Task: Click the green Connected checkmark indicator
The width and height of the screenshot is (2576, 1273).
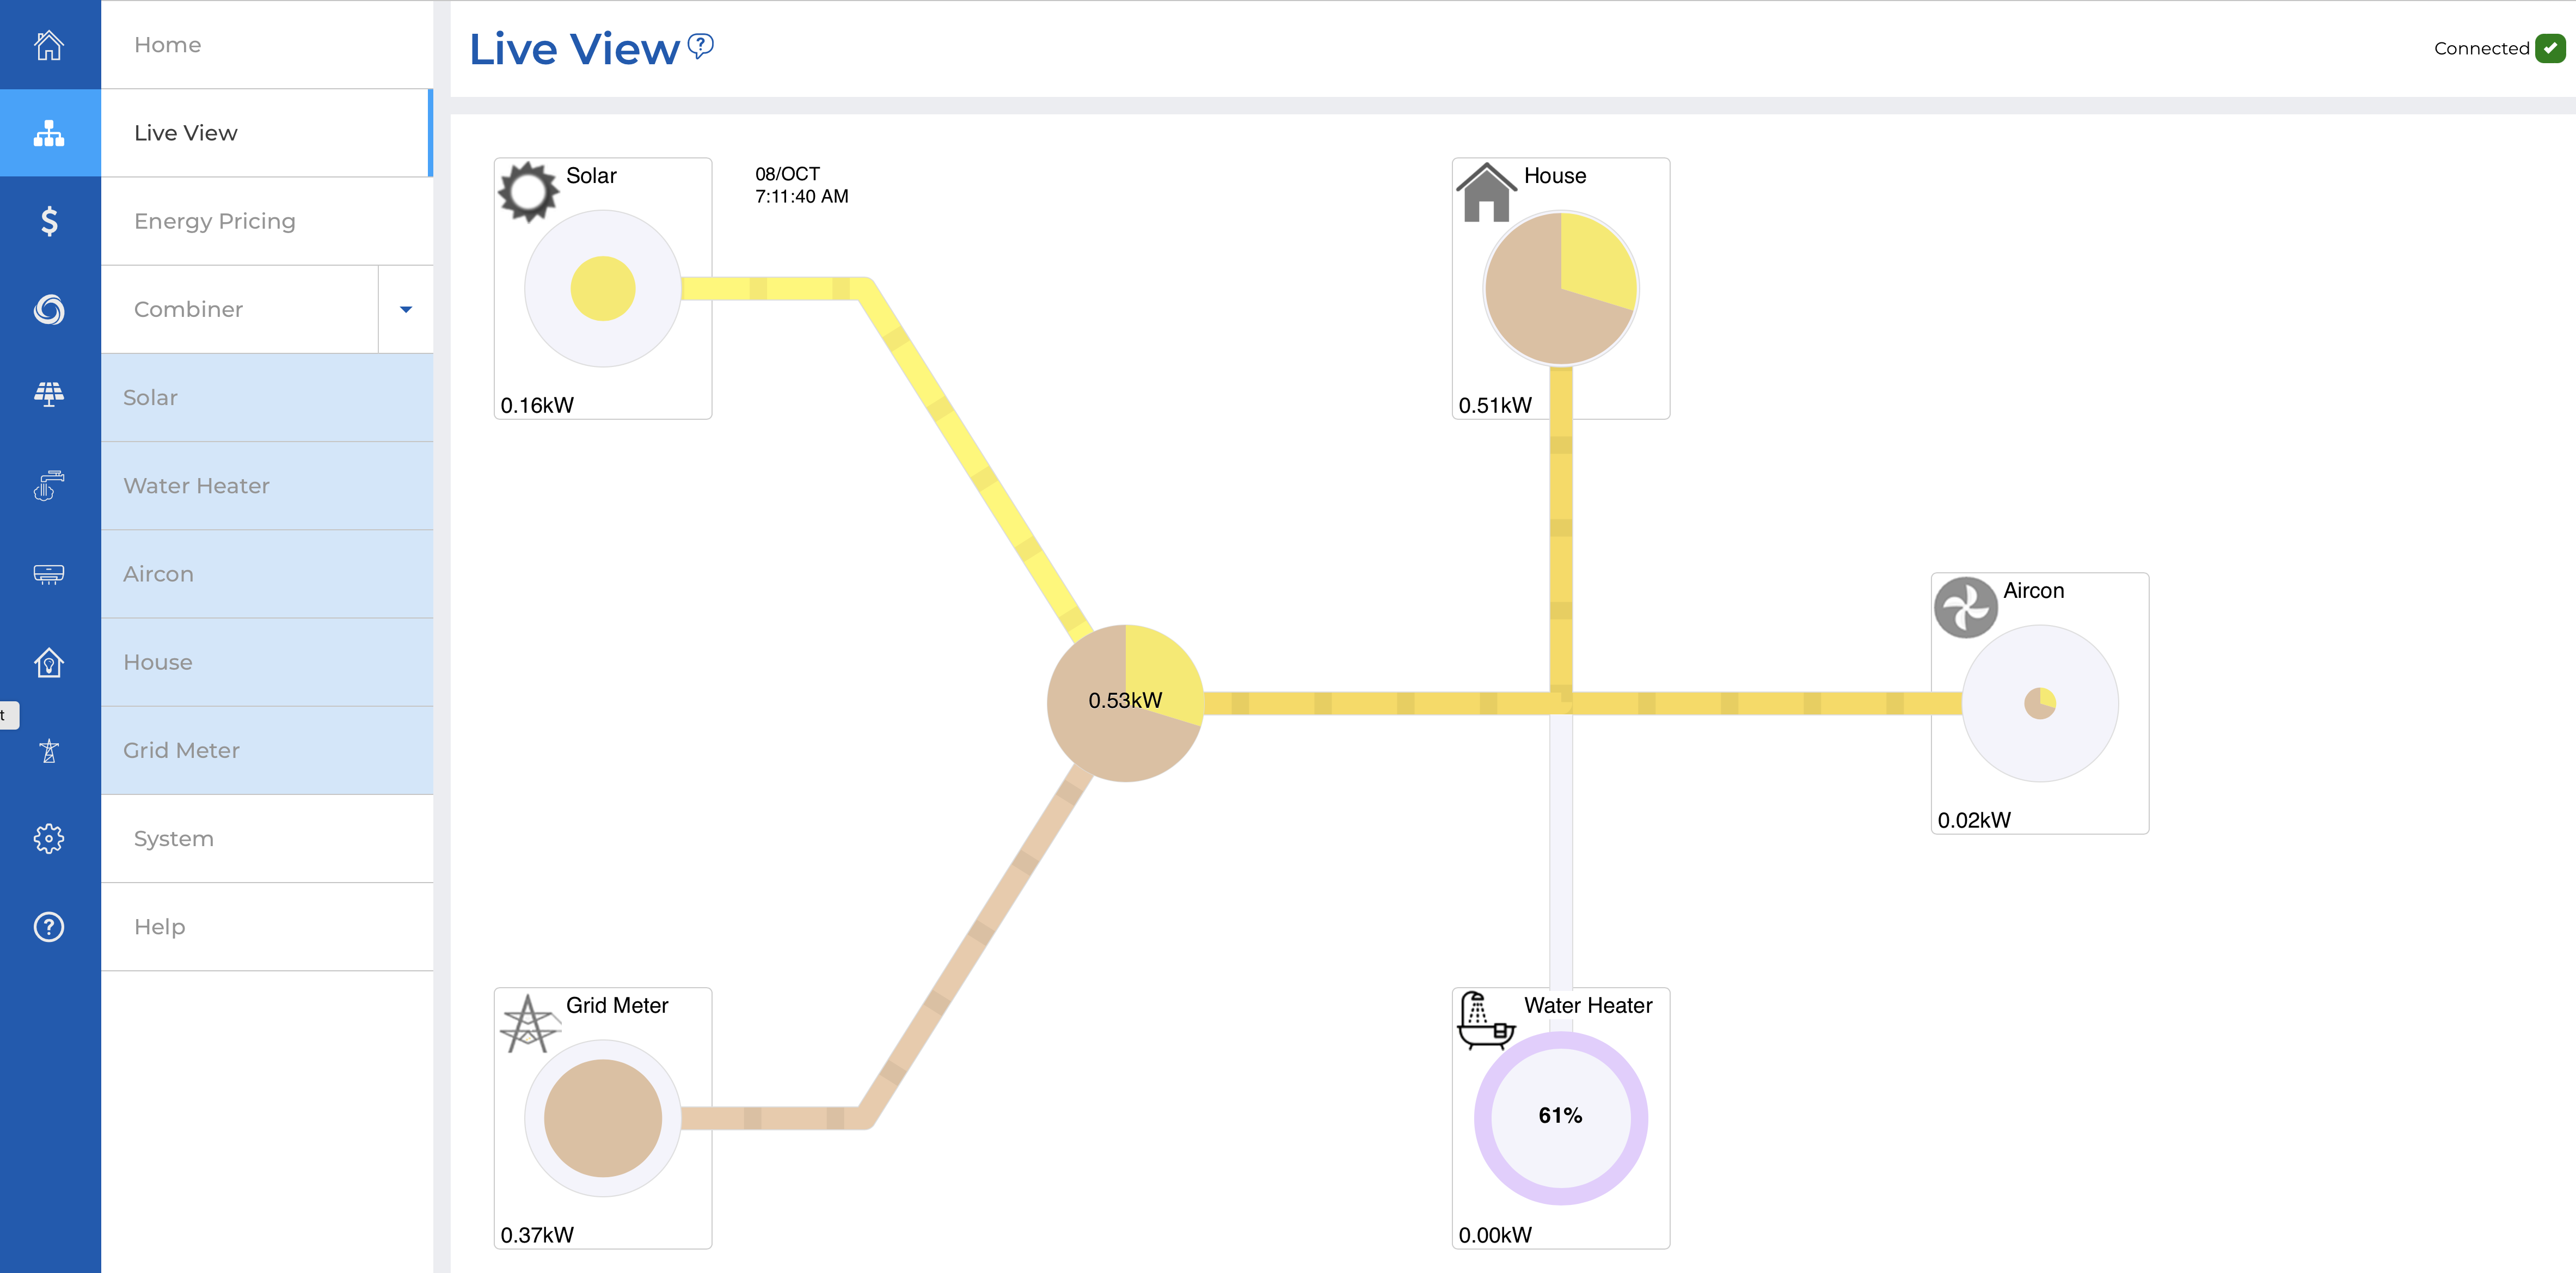Action: [2550, 48]
